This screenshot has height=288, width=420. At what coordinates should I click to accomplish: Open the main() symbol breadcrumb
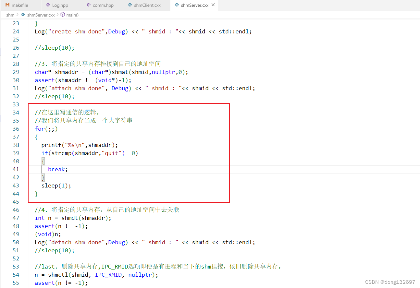coord(72,15)
